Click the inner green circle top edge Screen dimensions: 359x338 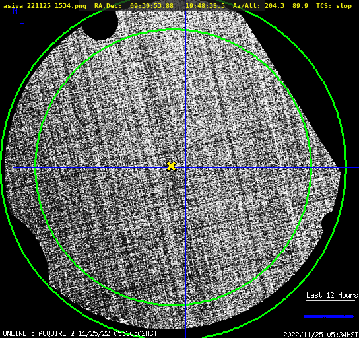(x=174, y=30)
